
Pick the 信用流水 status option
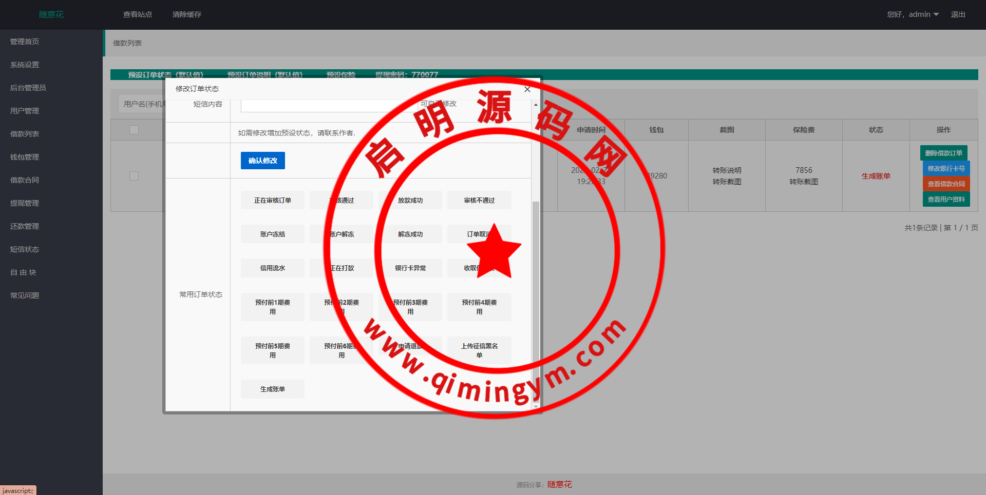(272, 268)
